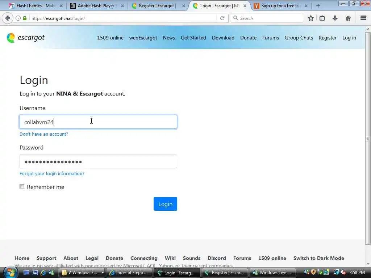
Task: Switch to Sign up for a free trial tab
Action: (x=280, y=6)
